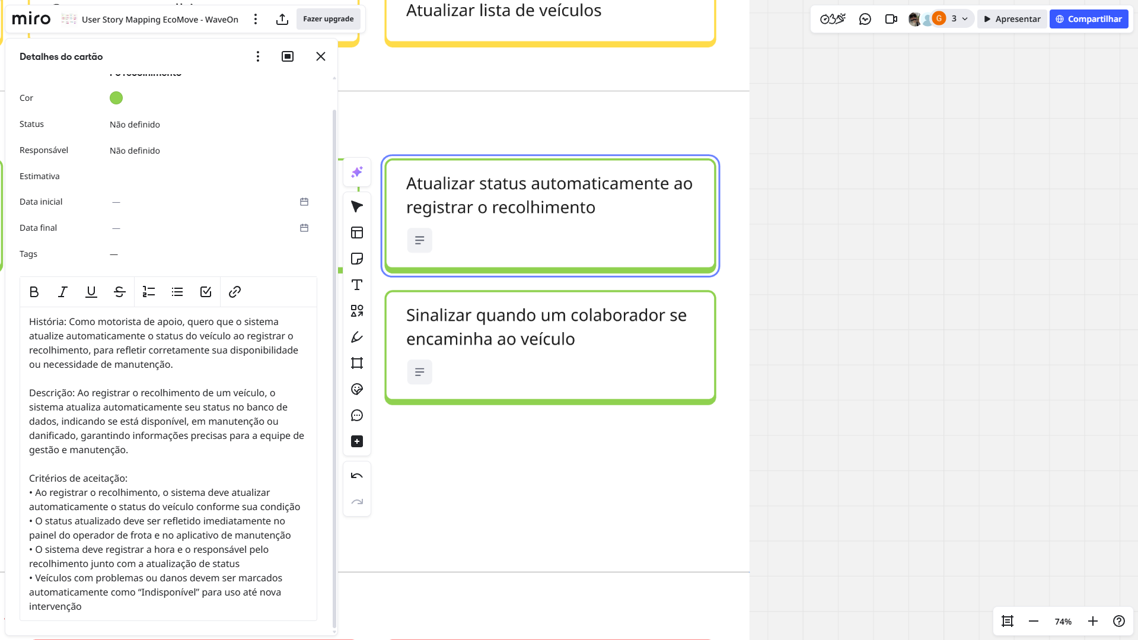
Task: Select the pen drawing tool
Action: click(x=356, y=337)
